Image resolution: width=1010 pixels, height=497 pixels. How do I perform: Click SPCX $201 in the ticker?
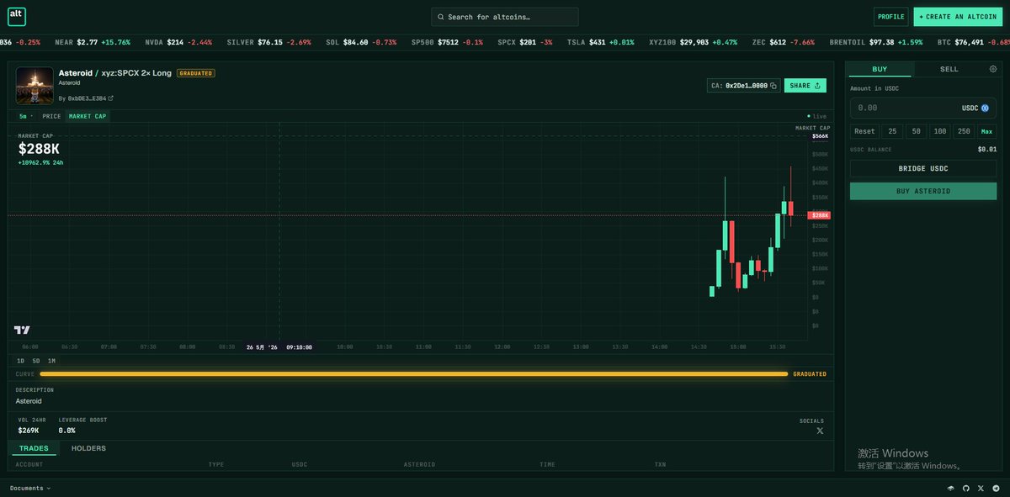(x=524, y=42)
